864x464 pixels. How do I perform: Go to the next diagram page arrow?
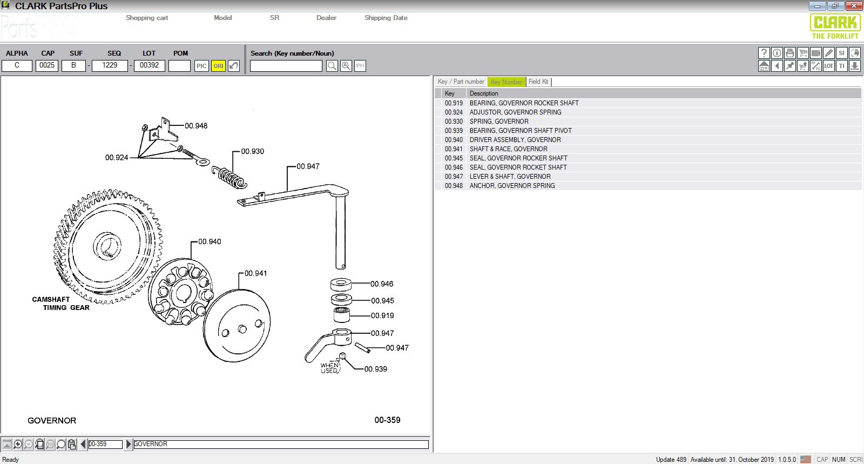pyautogui.click(x=129, y=444)
